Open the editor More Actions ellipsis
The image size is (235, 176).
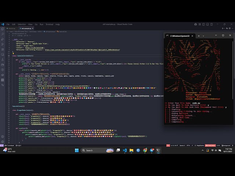tap(232, 28)
